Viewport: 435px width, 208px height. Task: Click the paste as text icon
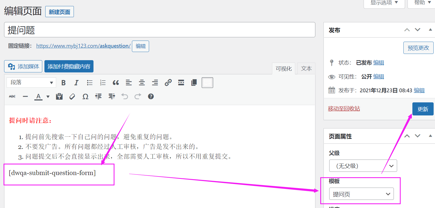click(59, 96)
